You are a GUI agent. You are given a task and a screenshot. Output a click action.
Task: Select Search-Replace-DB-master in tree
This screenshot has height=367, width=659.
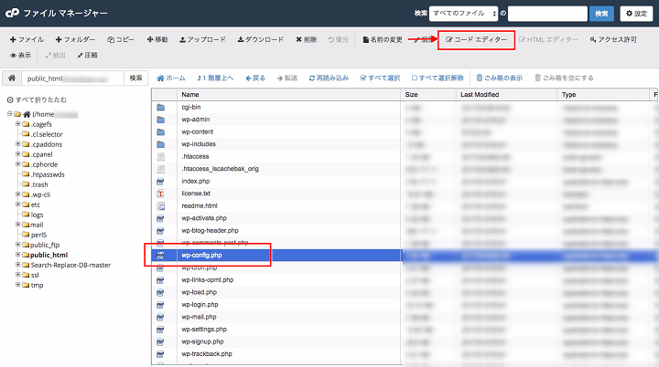[70, 265]
